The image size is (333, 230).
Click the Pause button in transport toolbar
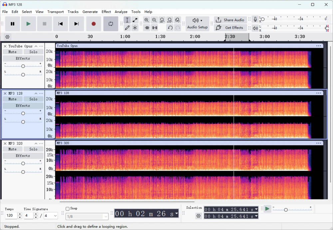coord(13,24)
